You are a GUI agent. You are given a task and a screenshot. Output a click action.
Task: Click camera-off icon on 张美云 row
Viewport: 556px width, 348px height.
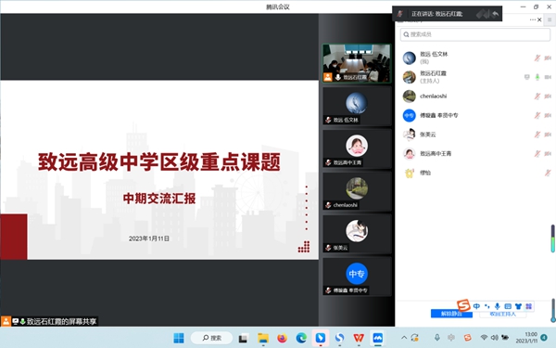coord(548,135)
